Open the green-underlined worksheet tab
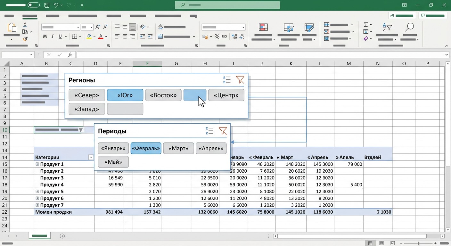Screen dimensions: 451x246 tap(39, 236)
